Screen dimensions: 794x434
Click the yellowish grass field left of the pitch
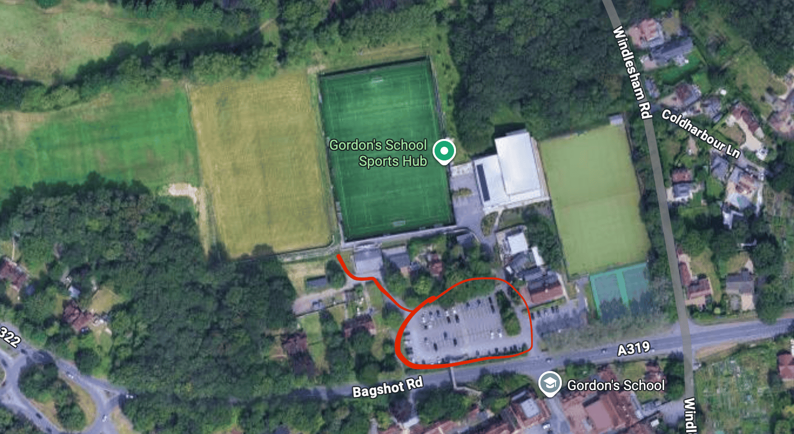click(x=261, y=166)
